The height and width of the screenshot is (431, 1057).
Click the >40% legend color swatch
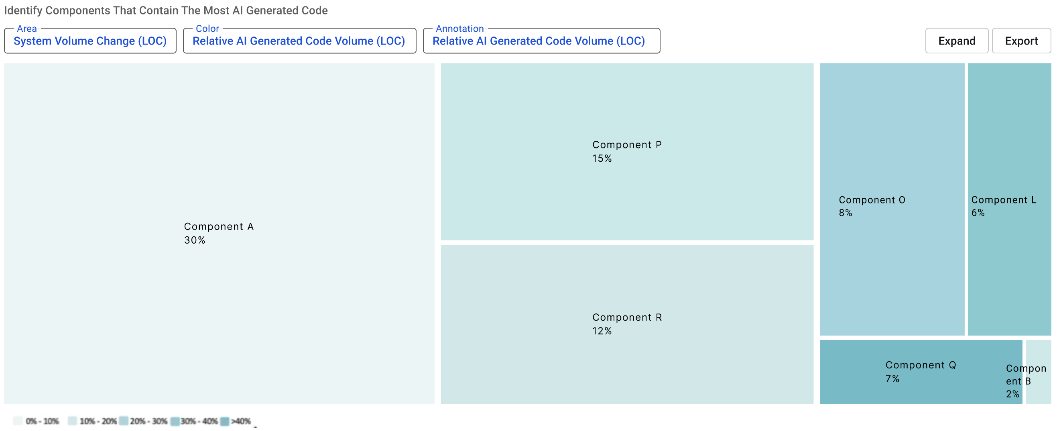pyautogui.click(x=224, y=421)
